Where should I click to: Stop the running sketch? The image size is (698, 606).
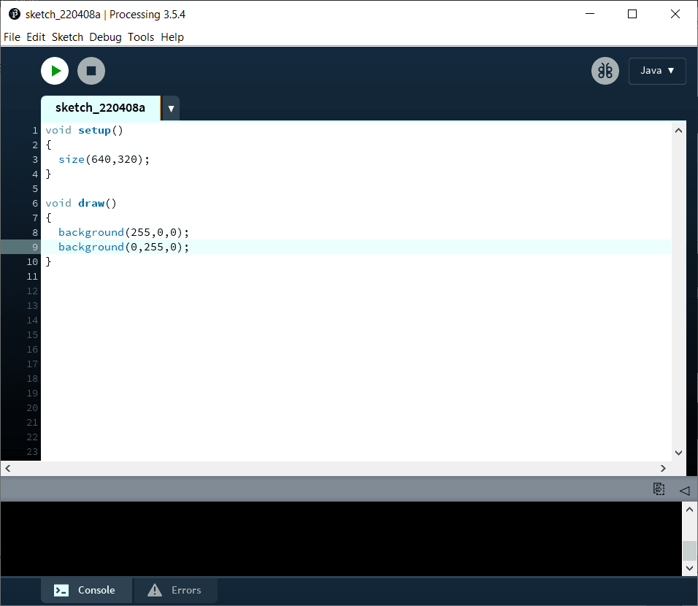pyautogui.click(x=91, y=71)
